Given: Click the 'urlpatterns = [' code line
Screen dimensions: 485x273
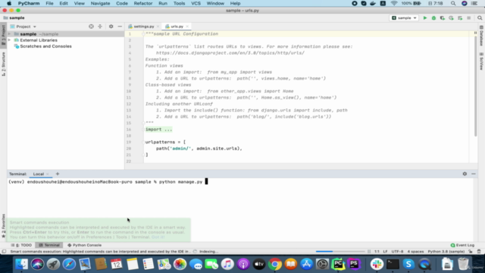Looking at the screenshot, I should click(165, 142).
